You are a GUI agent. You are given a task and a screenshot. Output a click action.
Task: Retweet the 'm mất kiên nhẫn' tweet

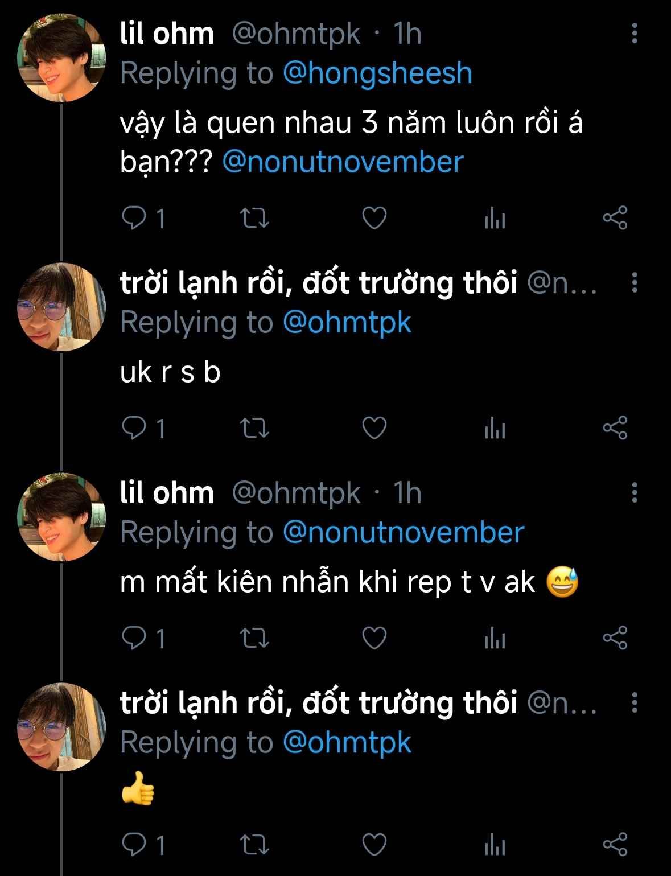point(255,638)
